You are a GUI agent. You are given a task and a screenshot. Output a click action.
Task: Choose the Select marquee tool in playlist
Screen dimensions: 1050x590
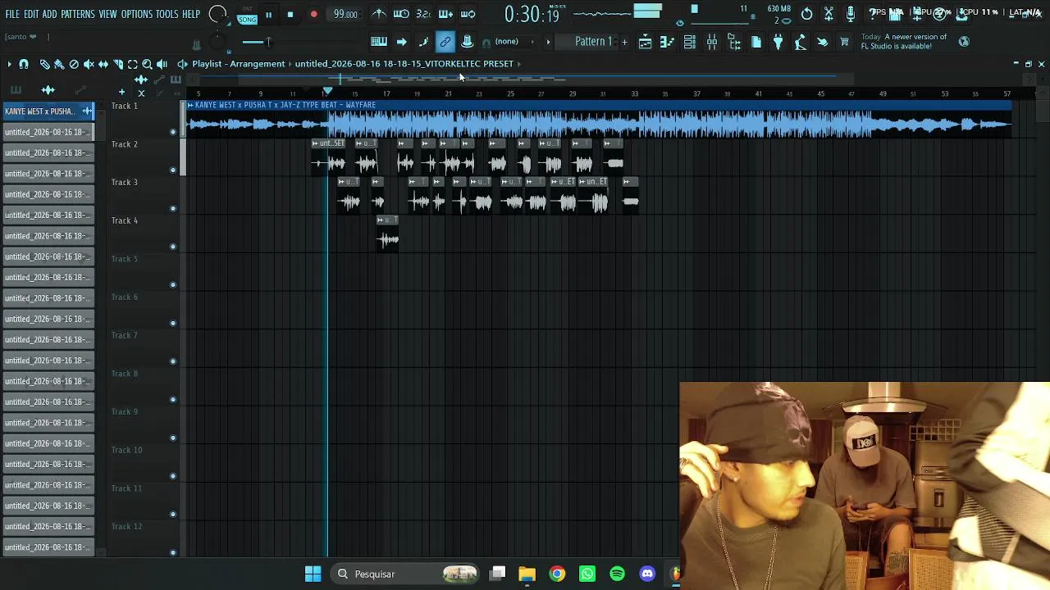pyautogui.click(x=133, y=64)
